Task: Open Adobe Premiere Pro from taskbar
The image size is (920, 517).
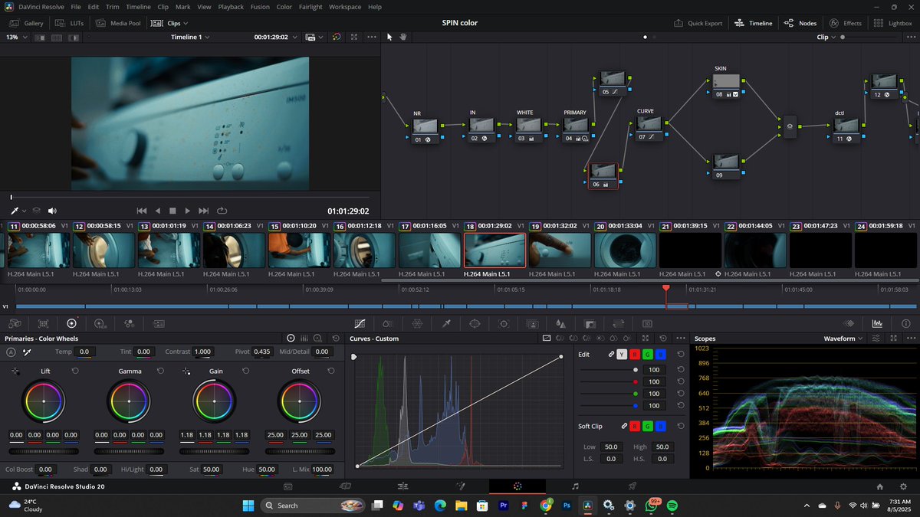Action: click(x=504, y=506)
